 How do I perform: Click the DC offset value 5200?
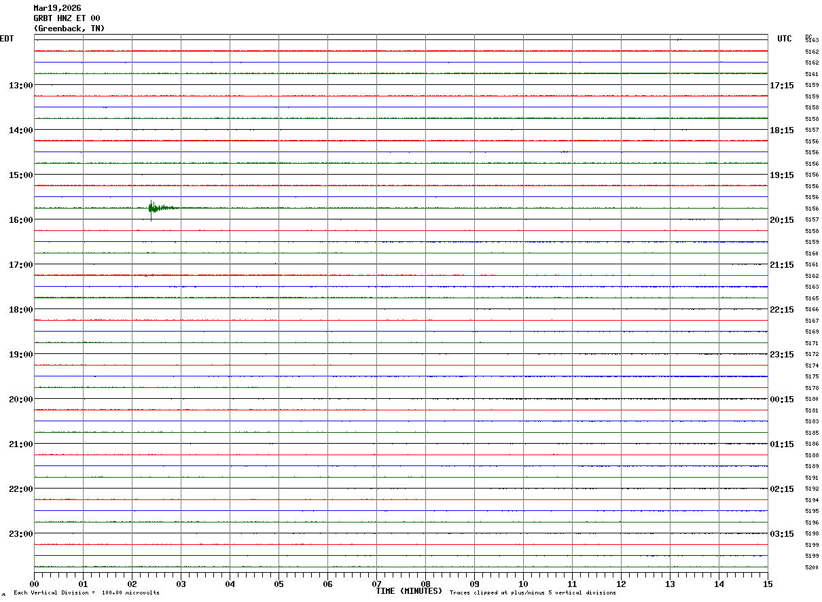tap(812, 567)
